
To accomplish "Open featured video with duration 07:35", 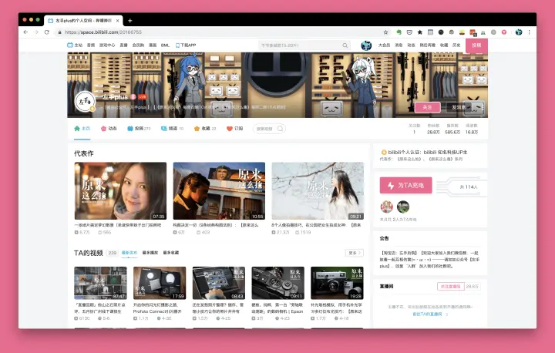I will 120,191.
